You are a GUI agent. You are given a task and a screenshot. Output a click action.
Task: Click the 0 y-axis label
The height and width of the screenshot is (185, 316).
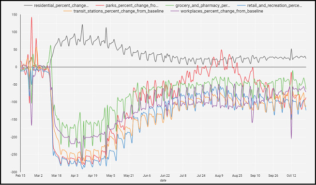tap(16, 67)
